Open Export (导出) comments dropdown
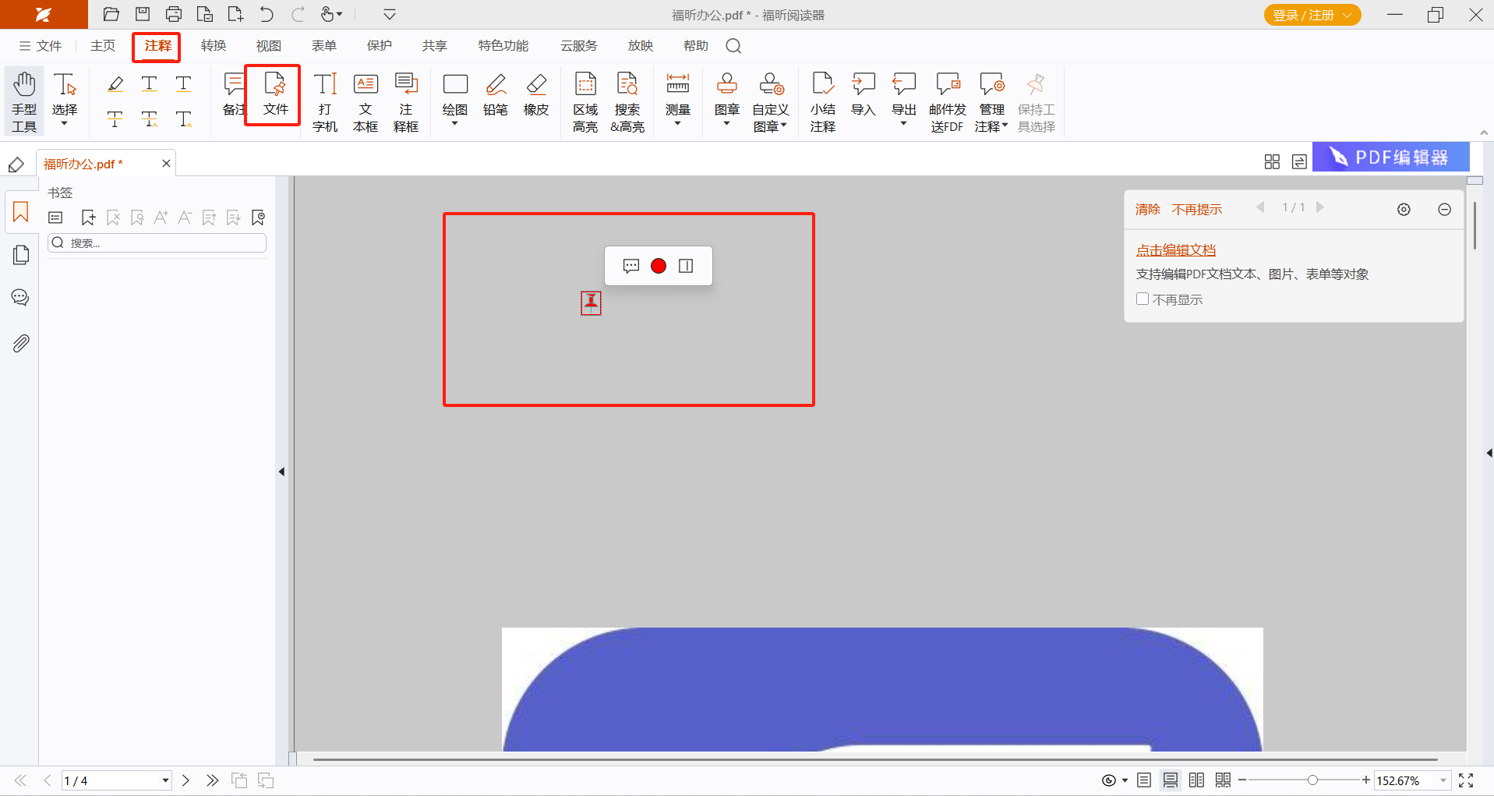The height and width of the screenshot is (796, 1494). (904, 124)
